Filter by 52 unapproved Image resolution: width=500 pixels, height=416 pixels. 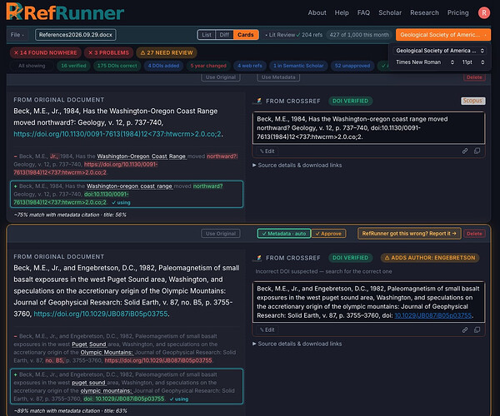pos(352,66)
